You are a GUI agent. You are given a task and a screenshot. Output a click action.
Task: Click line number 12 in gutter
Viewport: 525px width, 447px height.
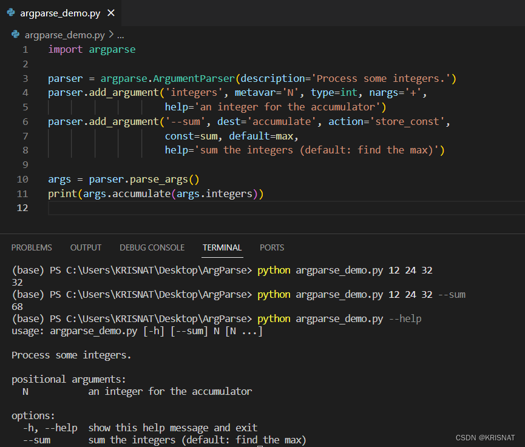(22, 208)
